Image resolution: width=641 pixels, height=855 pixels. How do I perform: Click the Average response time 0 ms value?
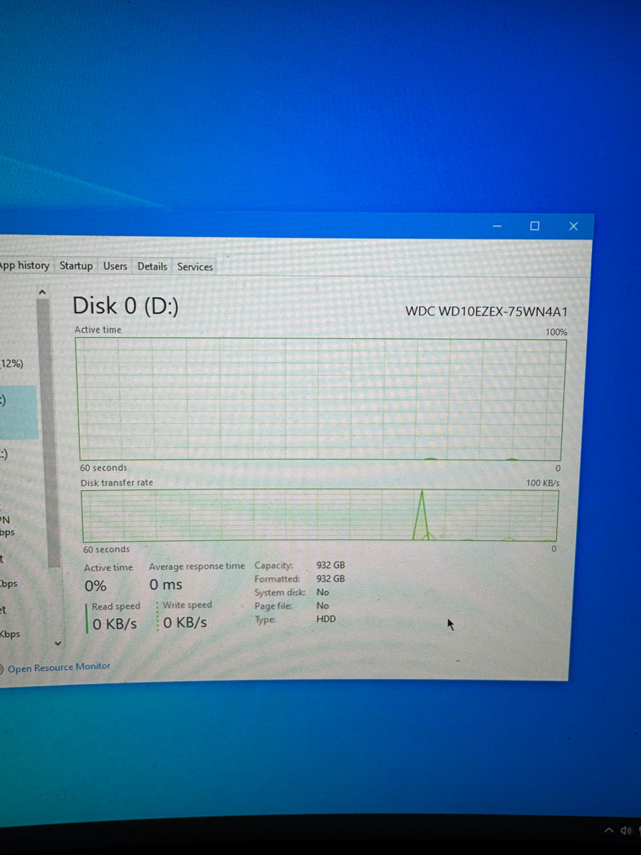(x=166, y=585)
